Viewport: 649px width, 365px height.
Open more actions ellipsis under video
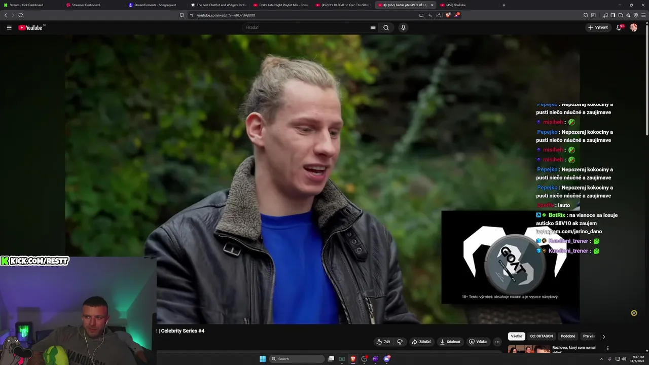coord(497,342)
